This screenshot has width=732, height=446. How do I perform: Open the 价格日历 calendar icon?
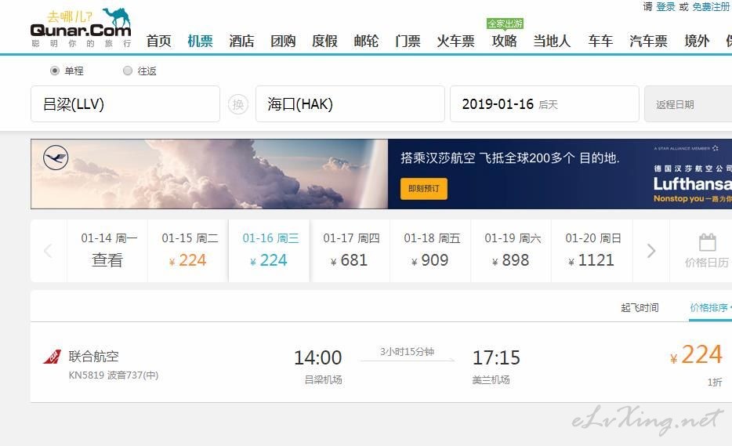(707, 242)
